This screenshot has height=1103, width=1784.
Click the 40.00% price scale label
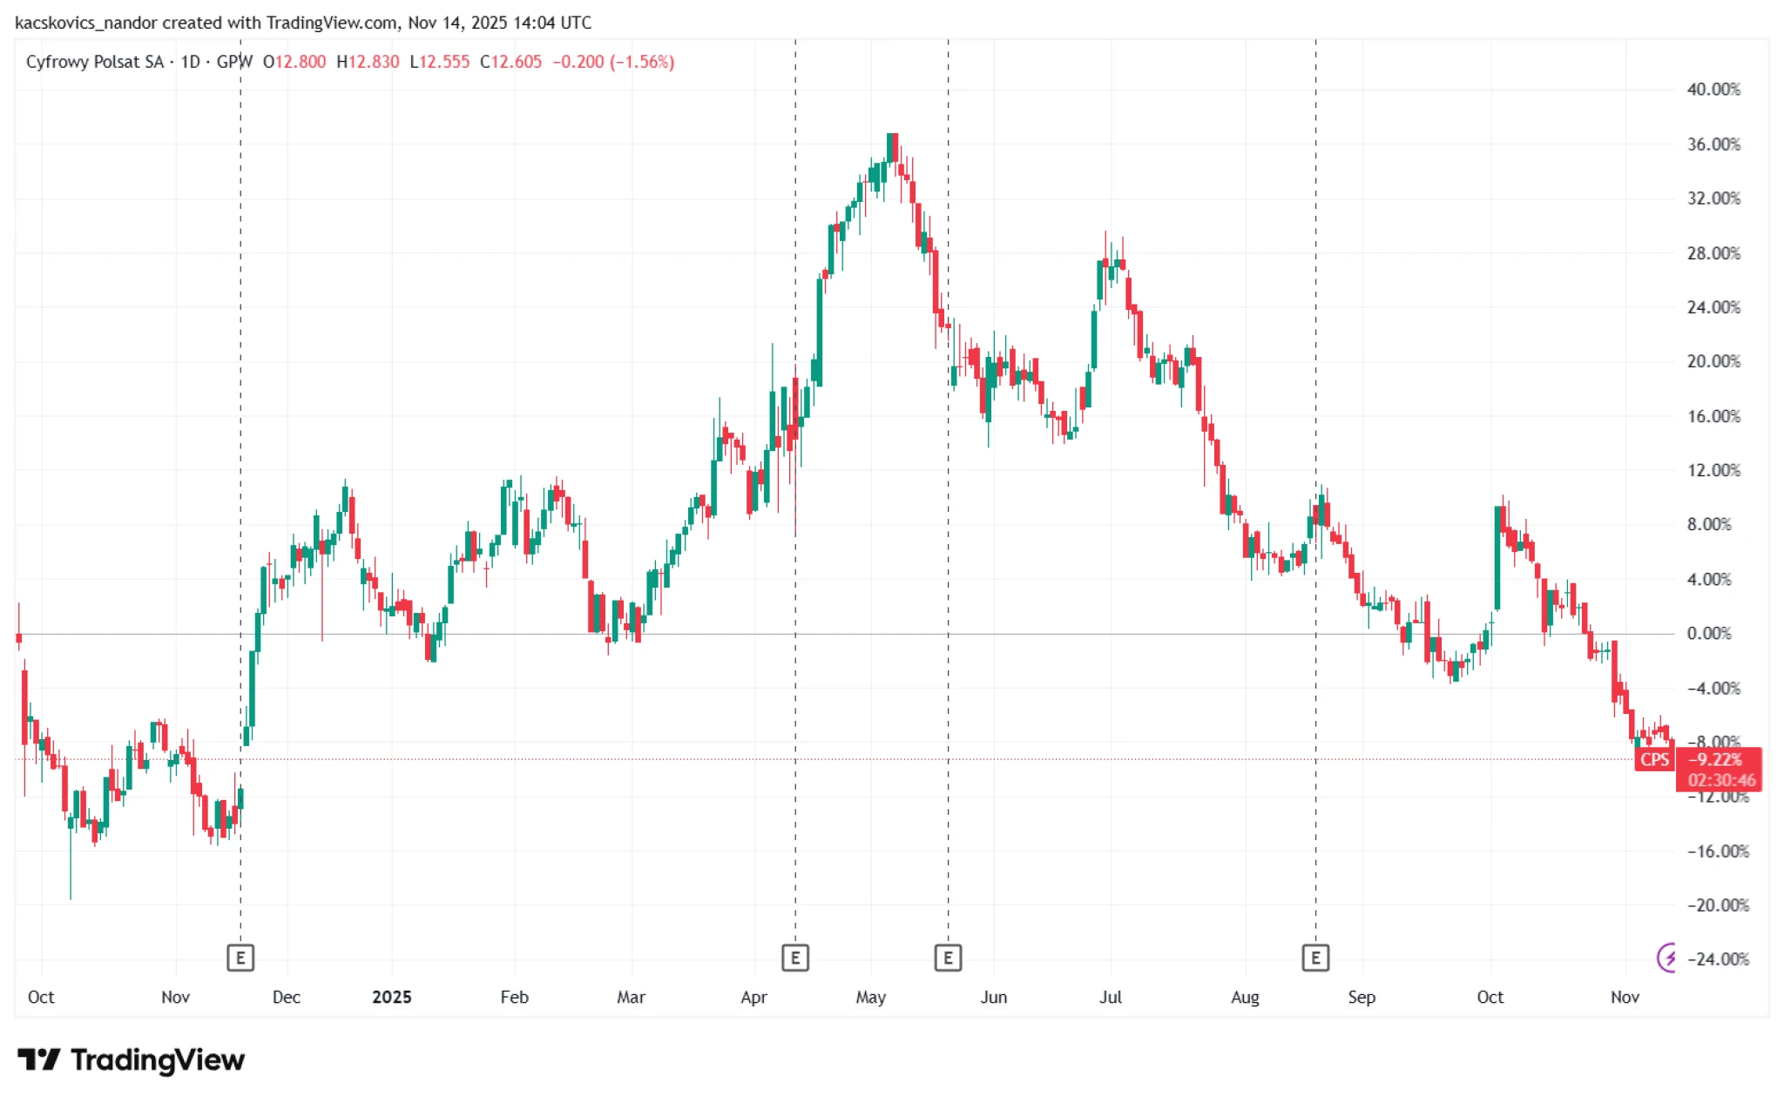point(1713,89)
